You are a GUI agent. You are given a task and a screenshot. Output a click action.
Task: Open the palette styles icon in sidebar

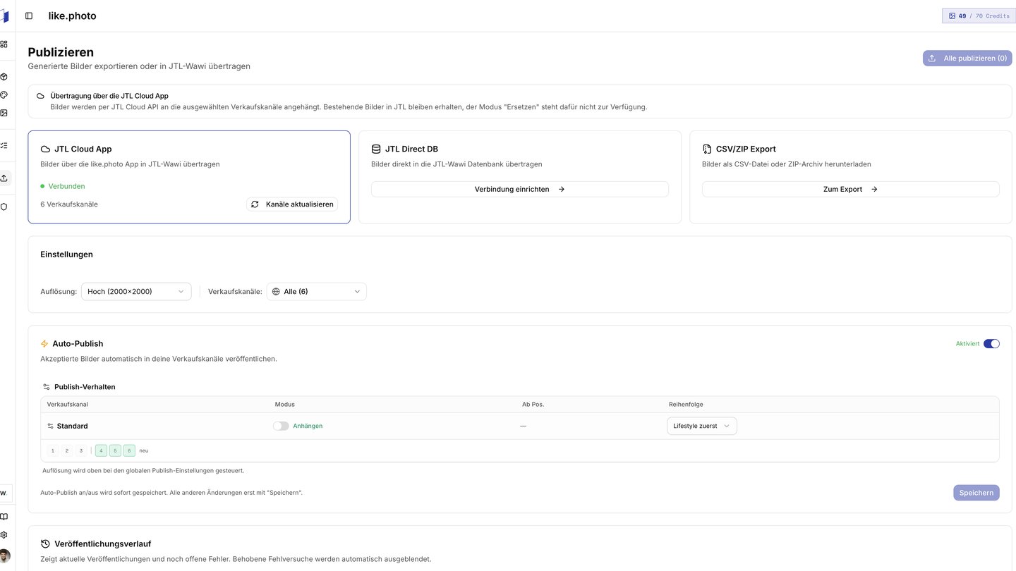click(4, 94)
